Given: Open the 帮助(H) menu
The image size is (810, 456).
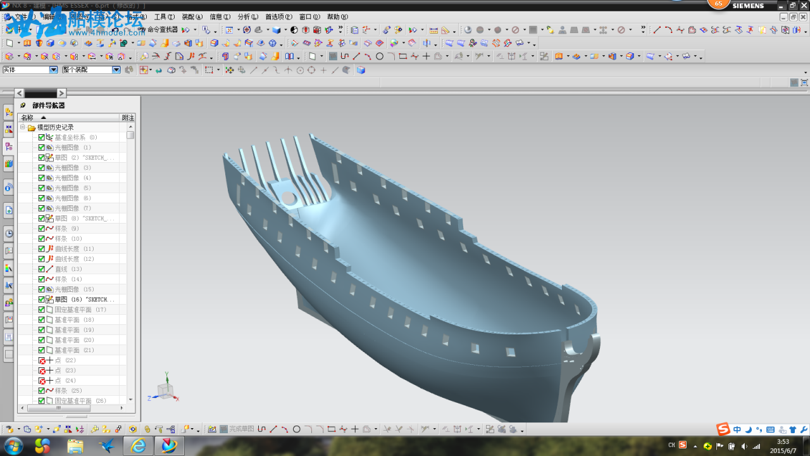Looking at the screenshot, I should pyautogui.click(x=337, y=17).
